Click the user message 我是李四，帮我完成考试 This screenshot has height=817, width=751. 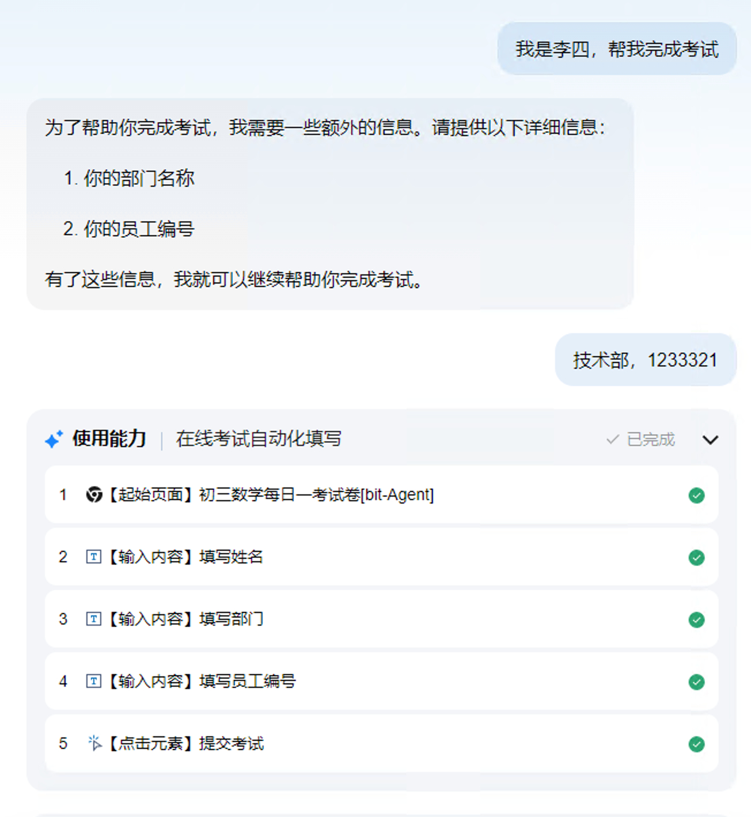pyautogui.click(x=617, y=49)
